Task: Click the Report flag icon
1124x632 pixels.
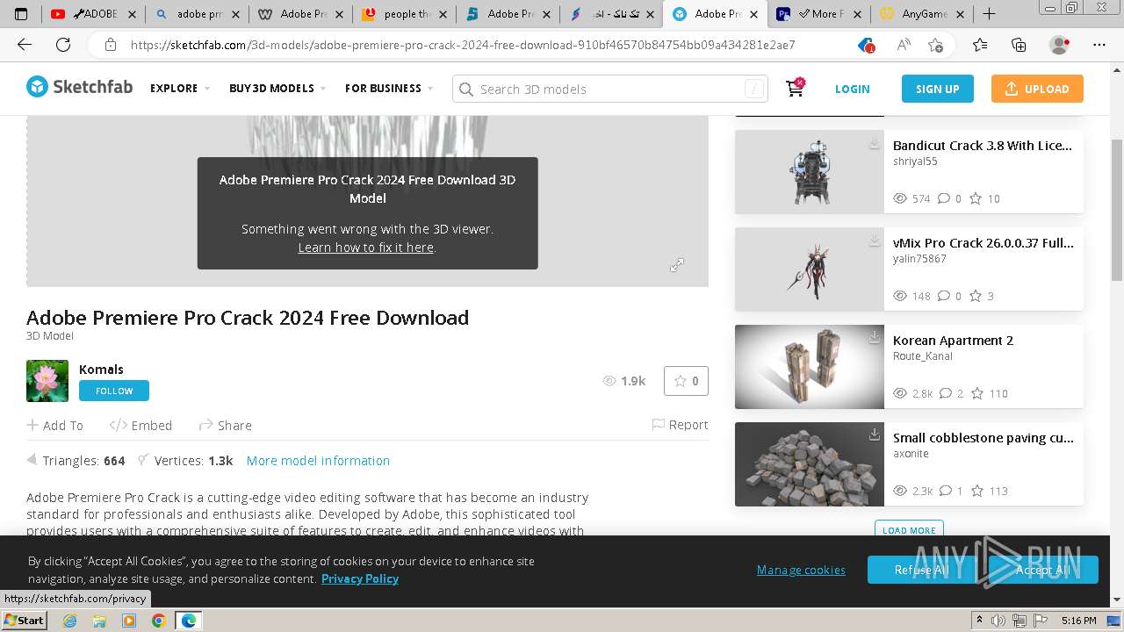Action: point(658,425)
